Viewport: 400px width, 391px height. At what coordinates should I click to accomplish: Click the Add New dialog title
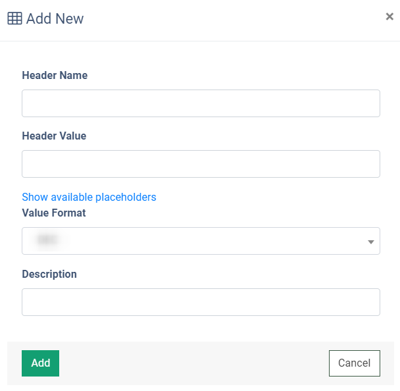point(55,18)
